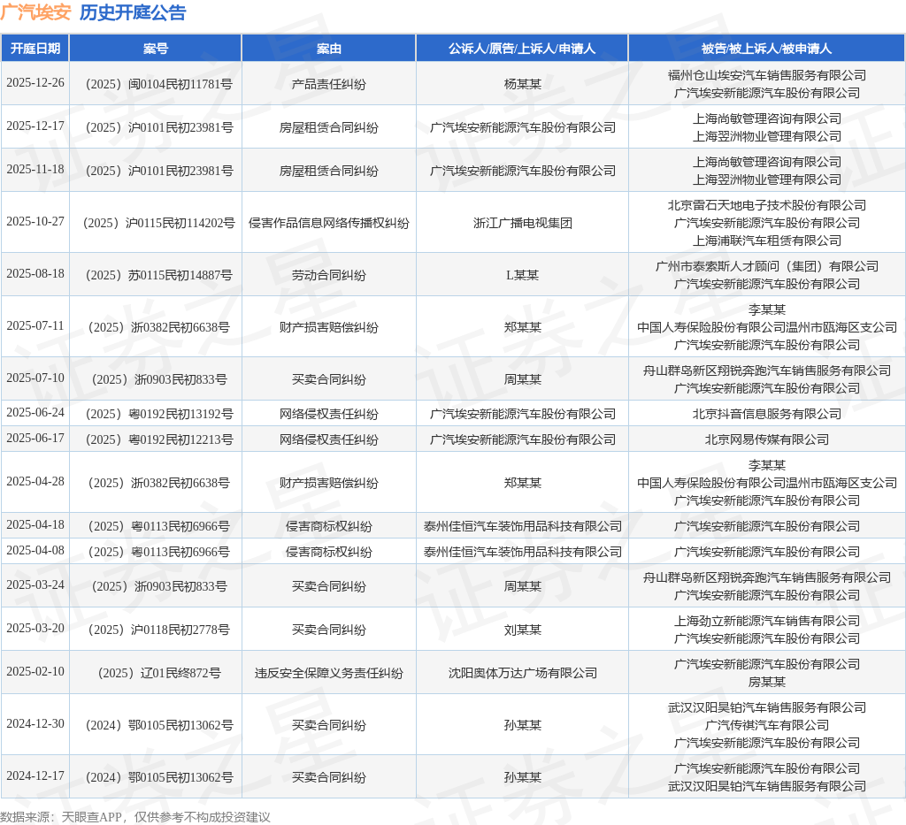The height and width of the screenshot is (825, 906).
Task: Select the 开庭日期 column header
Action: [x=35, y=49]
